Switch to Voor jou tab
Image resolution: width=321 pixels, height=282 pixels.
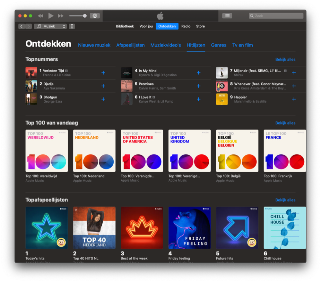[146, 26]
